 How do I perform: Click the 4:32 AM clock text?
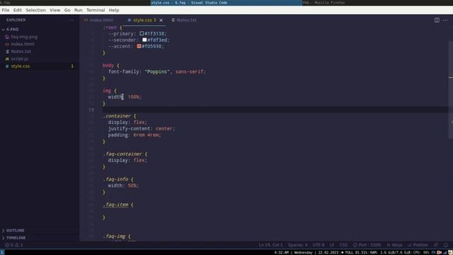(282, 252)
